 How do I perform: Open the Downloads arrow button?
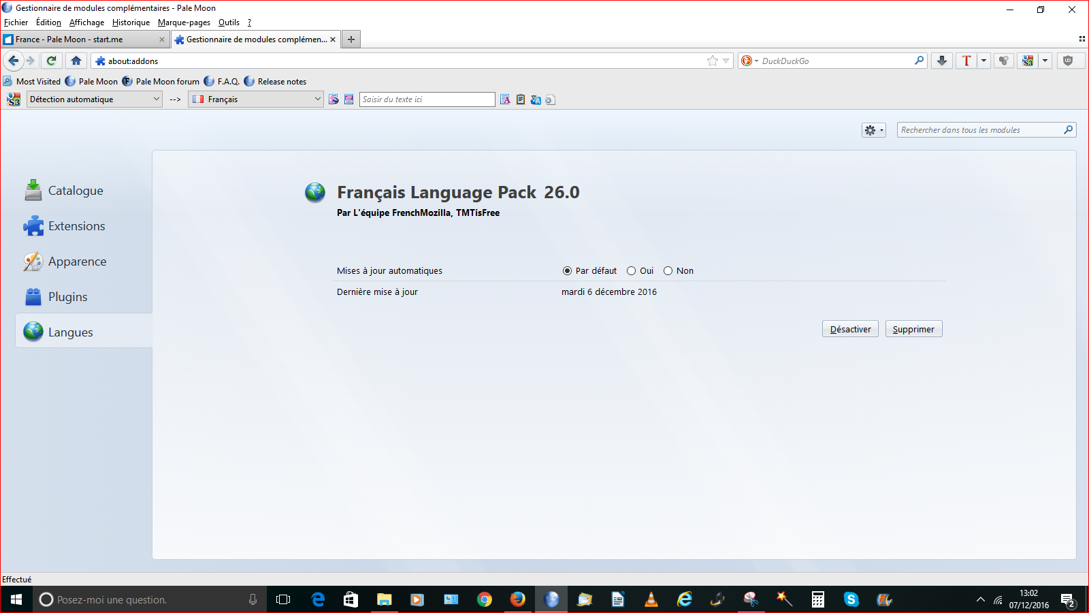tap(942, 61)
